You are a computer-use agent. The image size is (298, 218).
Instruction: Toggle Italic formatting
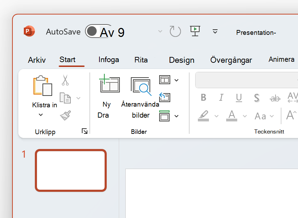(x=221, y=98)
